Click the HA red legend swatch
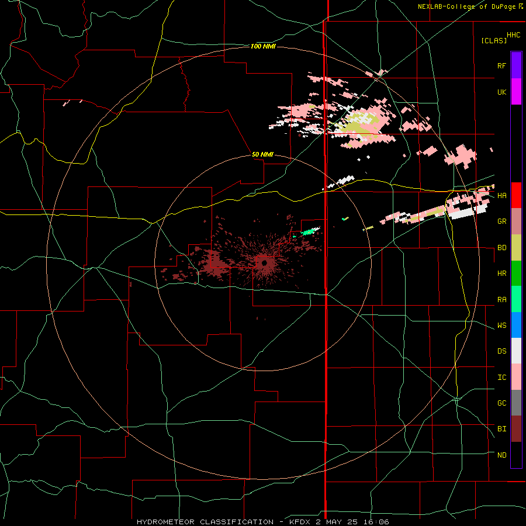This screenshot has width=526, height=526. tap(516, 195)
